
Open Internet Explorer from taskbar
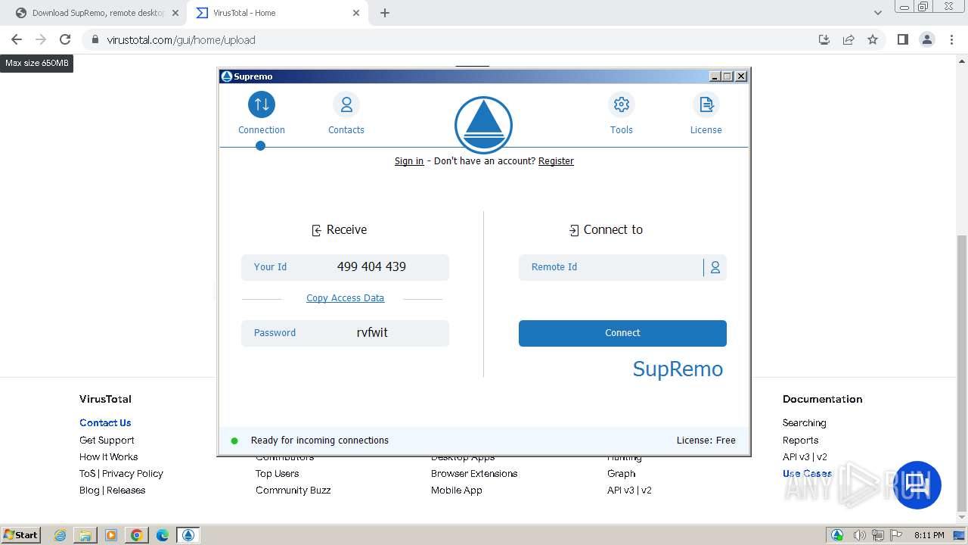[60, 535]
